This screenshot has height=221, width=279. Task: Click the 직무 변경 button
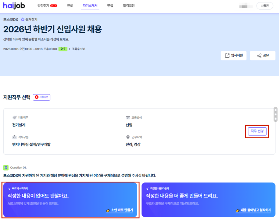pyautogui.click(x=257, y=131)
